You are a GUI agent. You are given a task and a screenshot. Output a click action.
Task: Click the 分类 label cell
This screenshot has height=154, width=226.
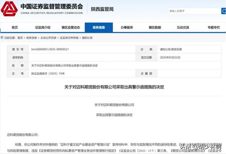[x=147, y=49]
